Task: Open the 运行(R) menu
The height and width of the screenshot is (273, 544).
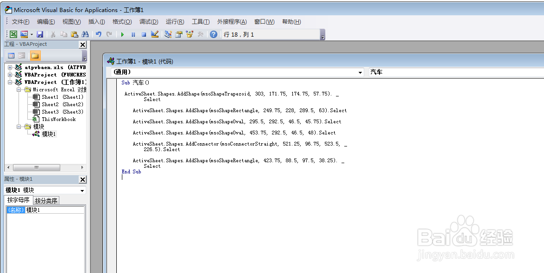Action: tap(175, 21)
